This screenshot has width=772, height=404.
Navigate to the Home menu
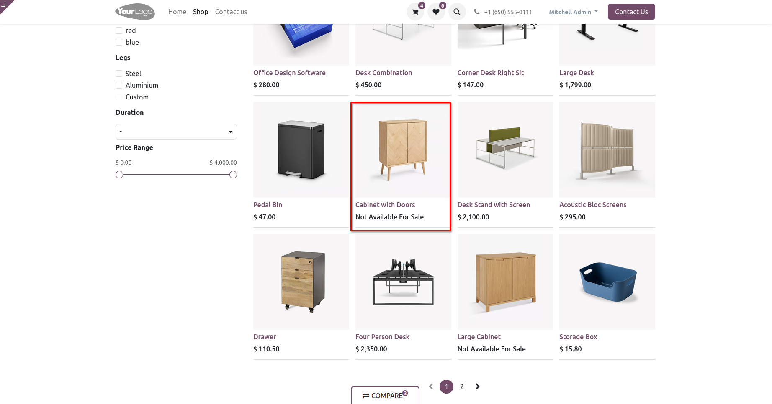[177, 12]
